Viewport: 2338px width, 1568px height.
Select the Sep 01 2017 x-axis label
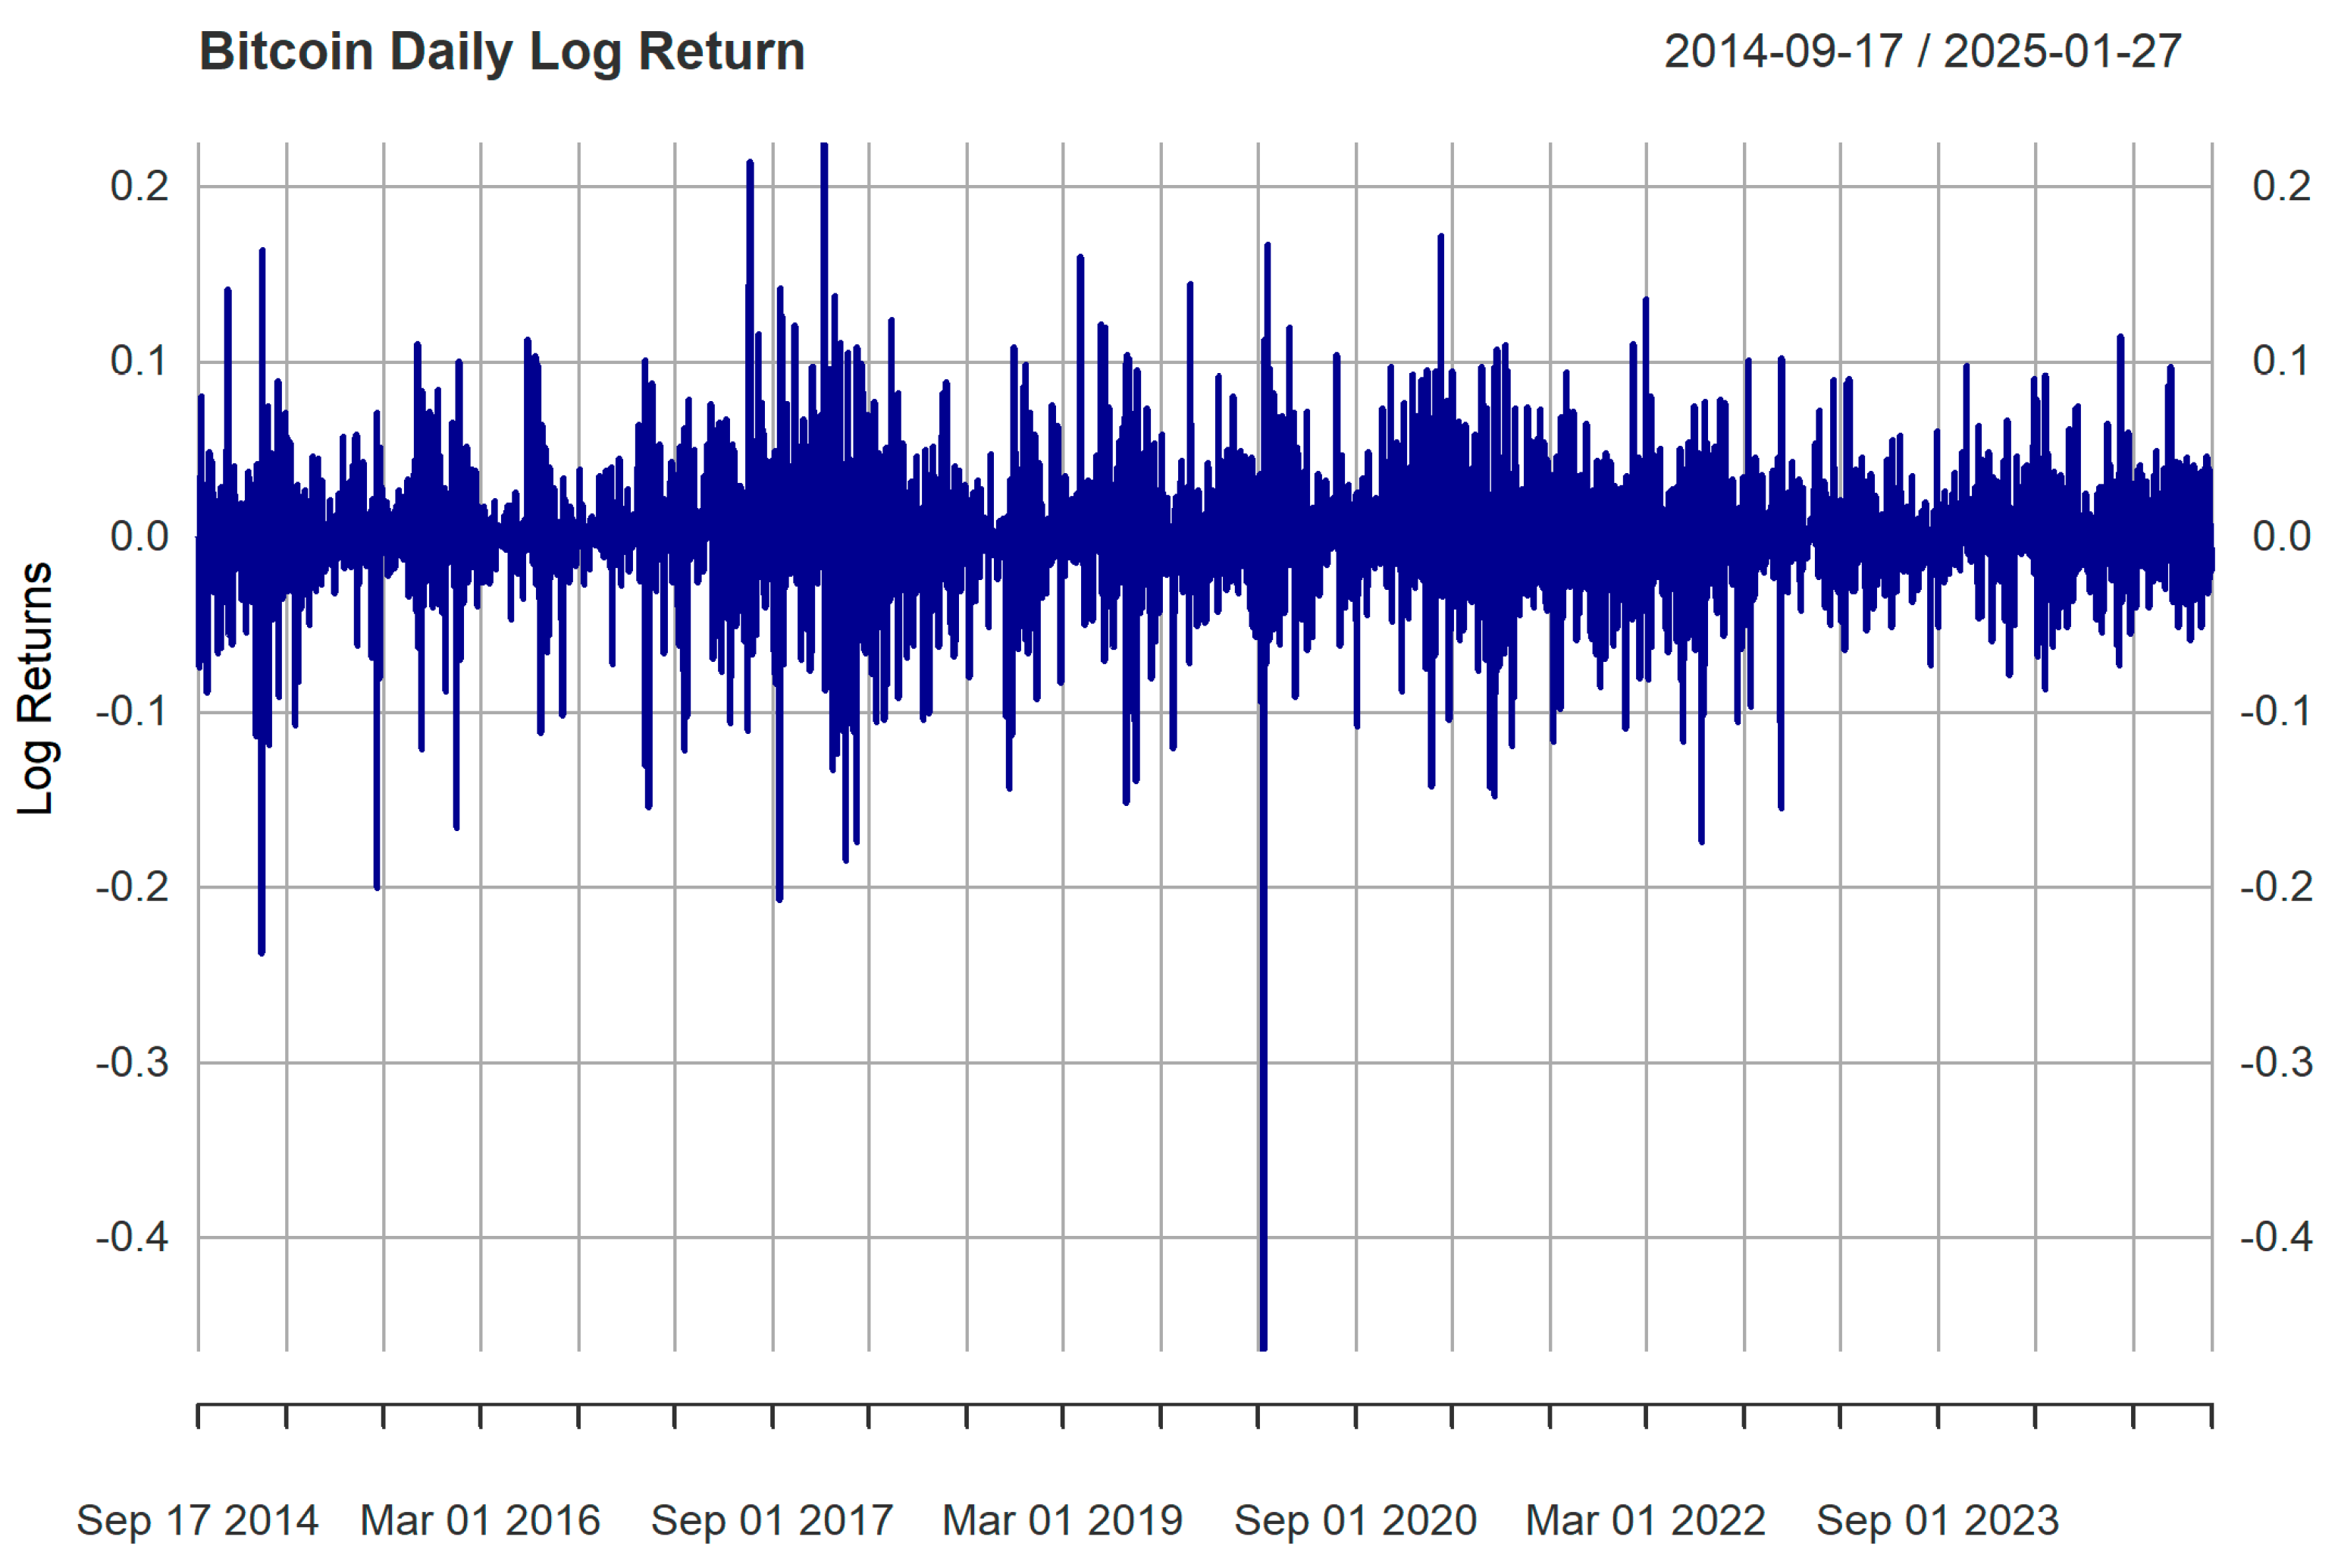pyautogui.click(x=772, y=1520)
